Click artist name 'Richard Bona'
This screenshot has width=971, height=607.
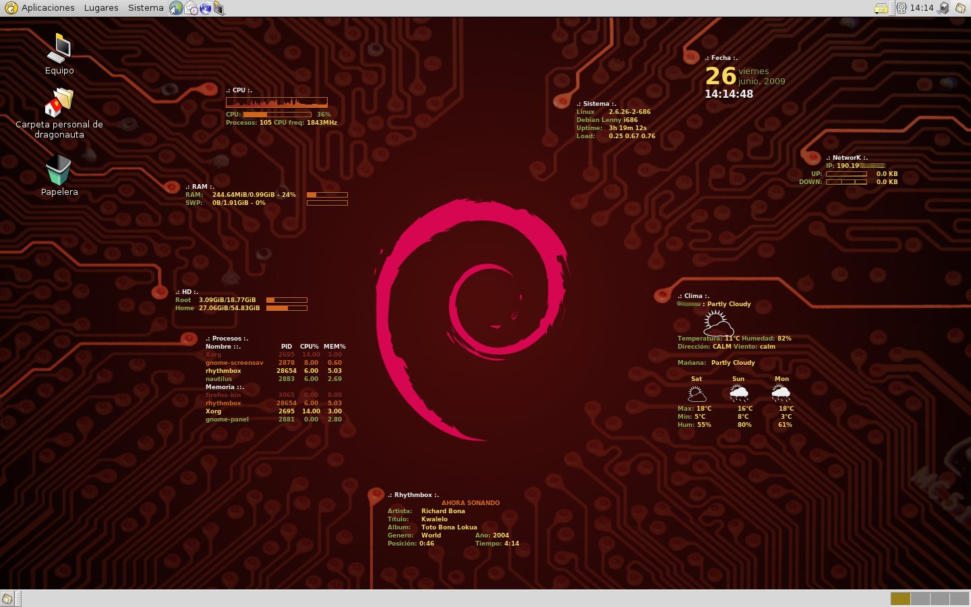[x=443, y=511]
